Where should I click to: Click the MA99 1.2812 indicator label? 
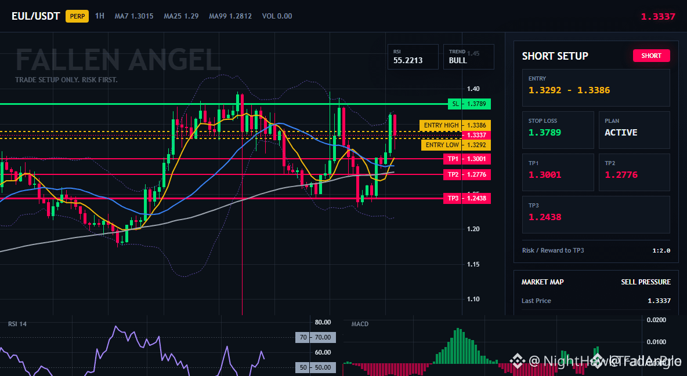[230, 16]
